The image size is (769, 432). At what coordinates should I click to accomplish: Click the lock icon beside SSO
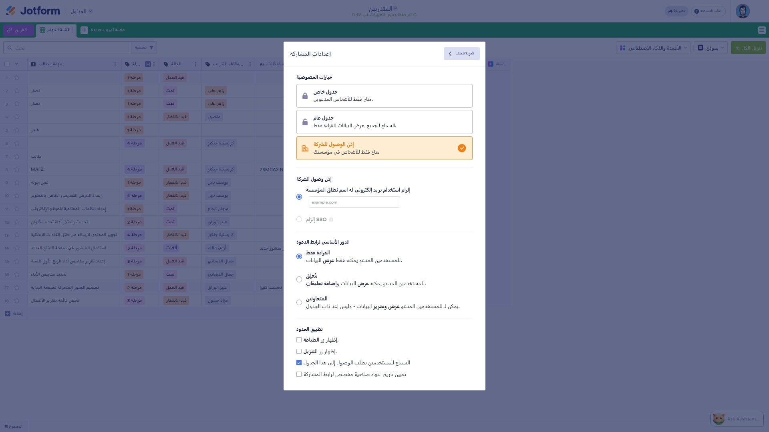pyautogui.click(x=331, y=219)
